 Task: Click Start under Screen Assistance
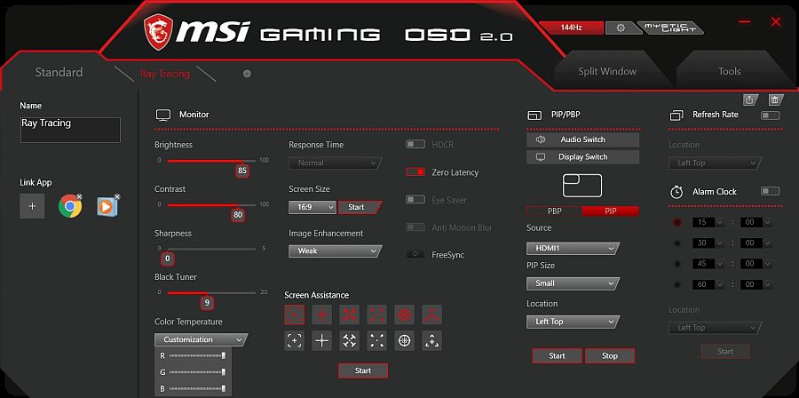pyautogui.click(x=363, y=370)
